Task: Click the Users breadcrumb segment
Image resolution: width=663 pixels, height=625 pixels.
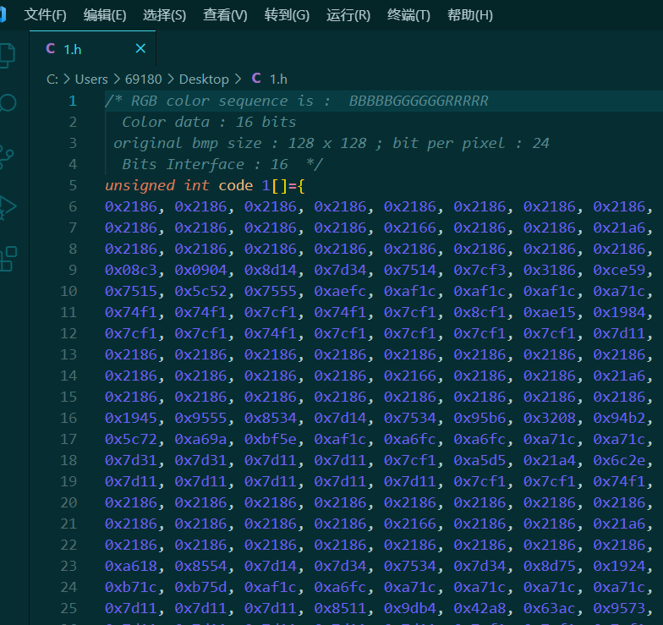Action: click(91, 79)
